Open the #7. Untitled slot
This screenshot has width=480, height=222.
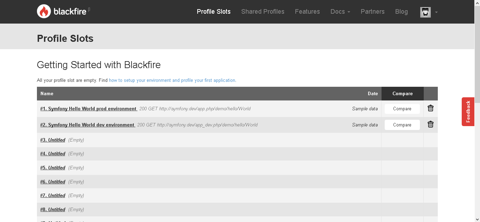[x=53, y=196]
